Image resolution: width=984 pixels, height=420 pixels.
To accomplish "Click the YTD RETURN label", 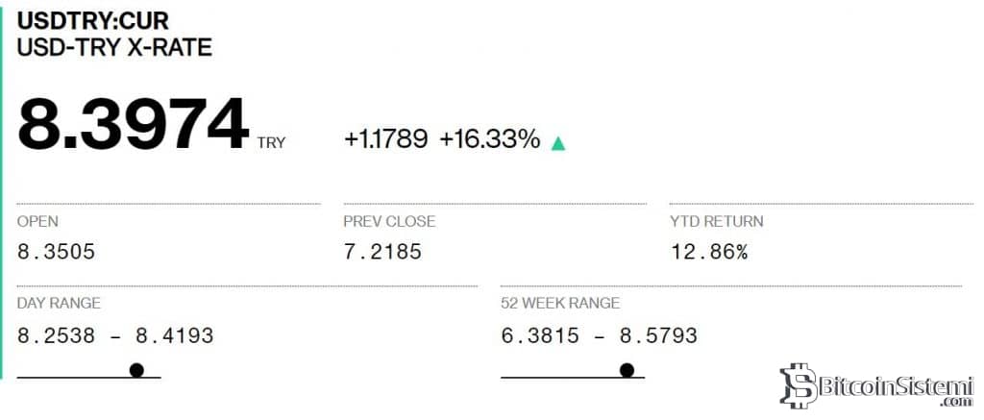I will tap(717, 221).
